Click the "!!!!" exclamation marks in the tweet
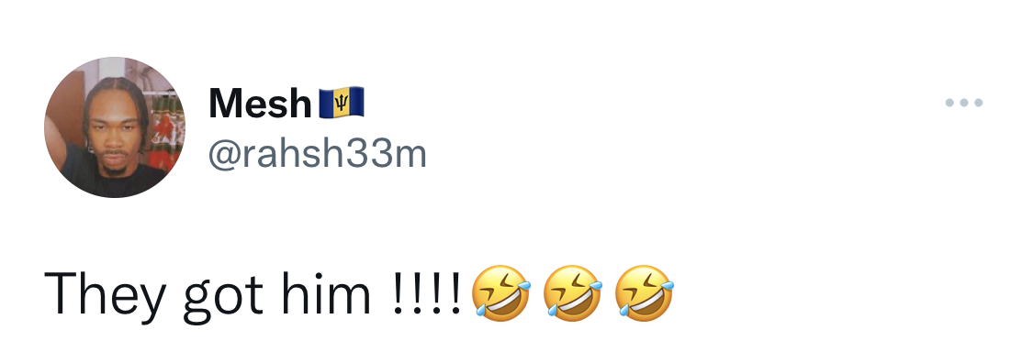Image resolution: width=1033 pixels, height=363 pixels. tap(426, 293)
